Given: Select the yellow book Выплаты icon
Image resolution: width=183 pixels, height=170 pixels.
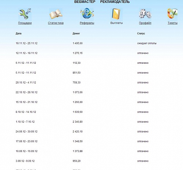Looking at the screenshot, I should tap(116, 14).
